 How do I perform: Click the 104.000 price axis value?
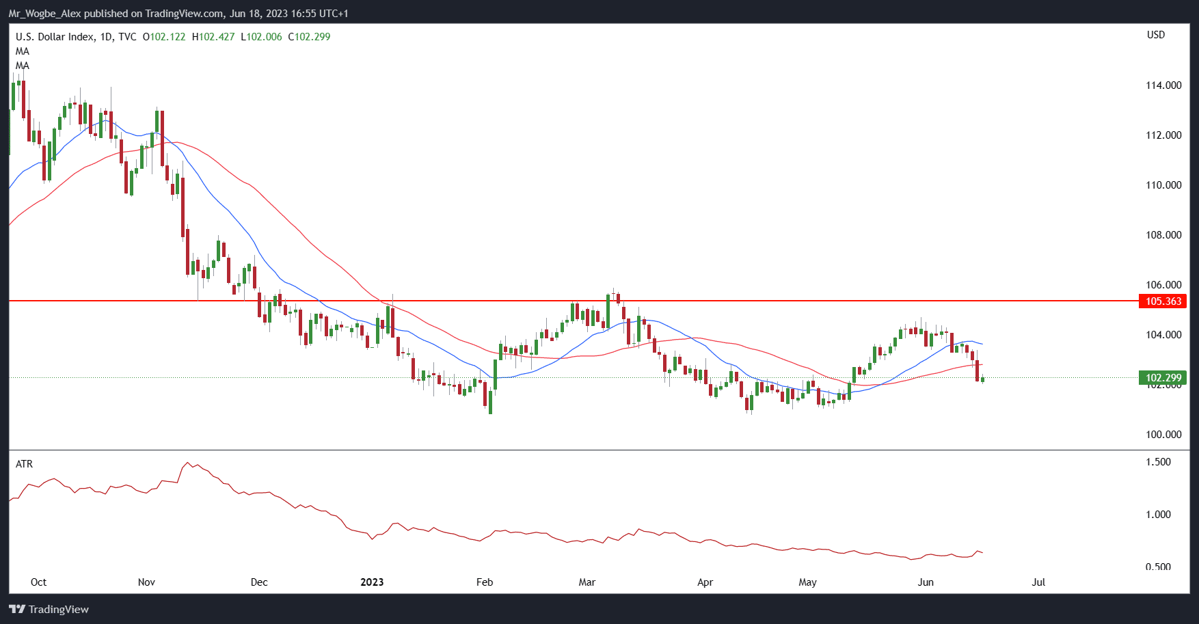pos(1163,335)
